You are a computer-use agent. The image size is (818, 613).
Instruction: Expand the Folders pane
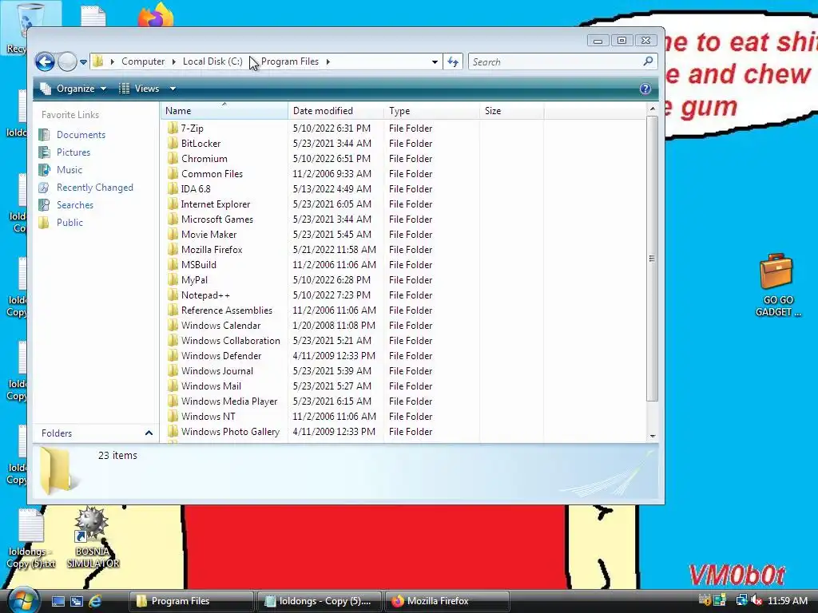click(149, 433)
